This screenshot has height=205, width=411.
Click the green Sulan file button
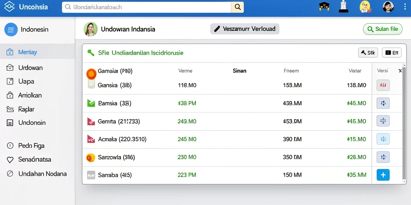[383, 29]
